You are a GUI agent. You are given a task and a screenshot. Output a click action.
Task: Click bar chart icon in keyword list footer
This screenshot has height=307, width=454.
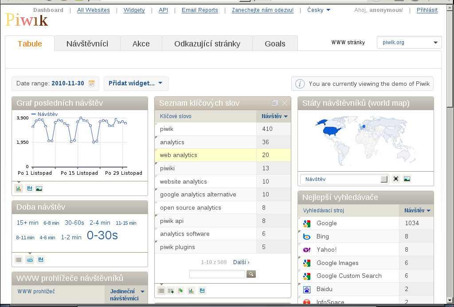pyautogui.click(x=191, y=291)
